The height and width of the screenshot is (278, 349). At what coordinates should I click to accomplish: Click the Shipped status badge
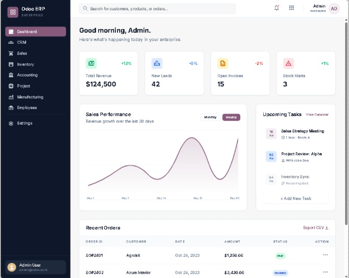coord(280,273)
